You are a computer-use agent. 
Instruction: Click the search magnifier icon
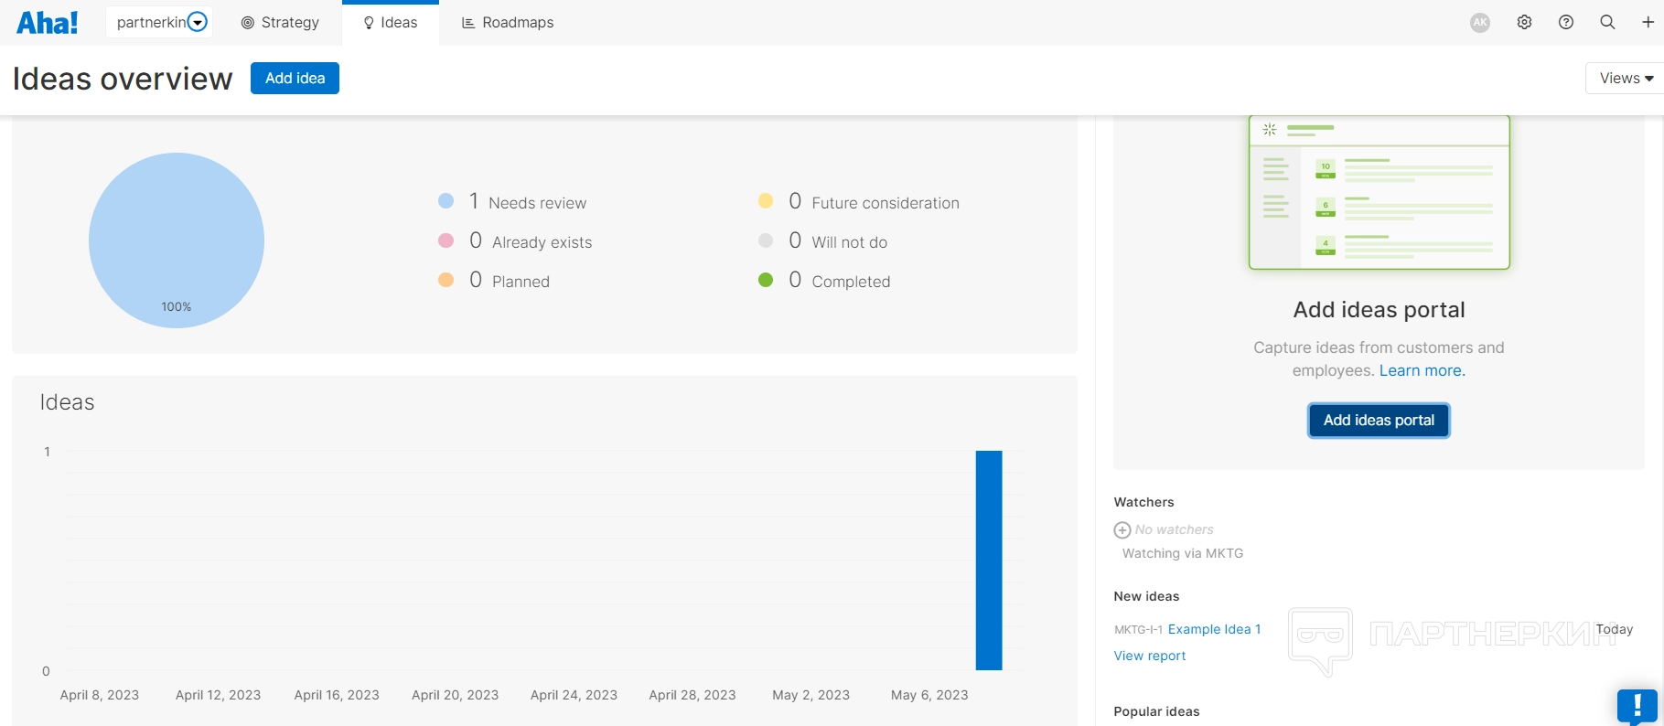[x=1607, y=23]
